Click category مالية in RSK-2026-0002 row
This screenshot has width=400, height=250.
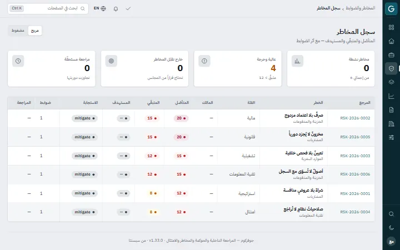coord(251,118)
